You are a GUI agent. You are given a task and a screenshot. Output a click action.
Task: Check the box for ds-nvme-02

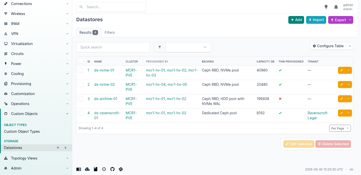[x=81, y=84]
